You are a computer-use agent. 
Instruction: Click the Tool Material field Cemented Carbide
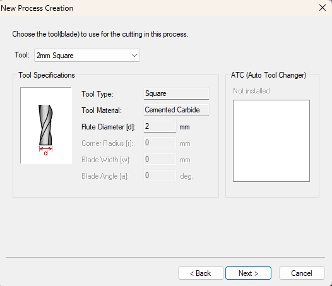[176, 110]
